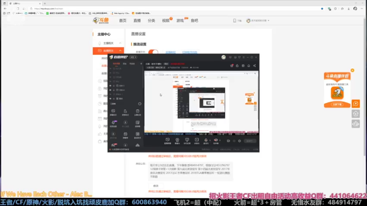The height and width of the screenshot is (206, 367).
Task: Click the Douyu logo in the website header
Action: click(101, 21)
